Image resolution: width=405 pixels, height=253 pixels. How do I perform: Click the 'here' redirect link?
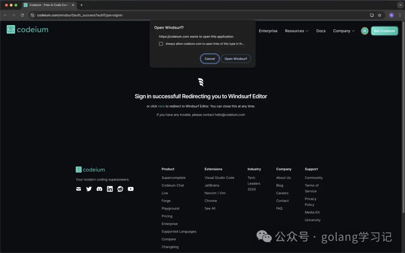pos(161,106)
